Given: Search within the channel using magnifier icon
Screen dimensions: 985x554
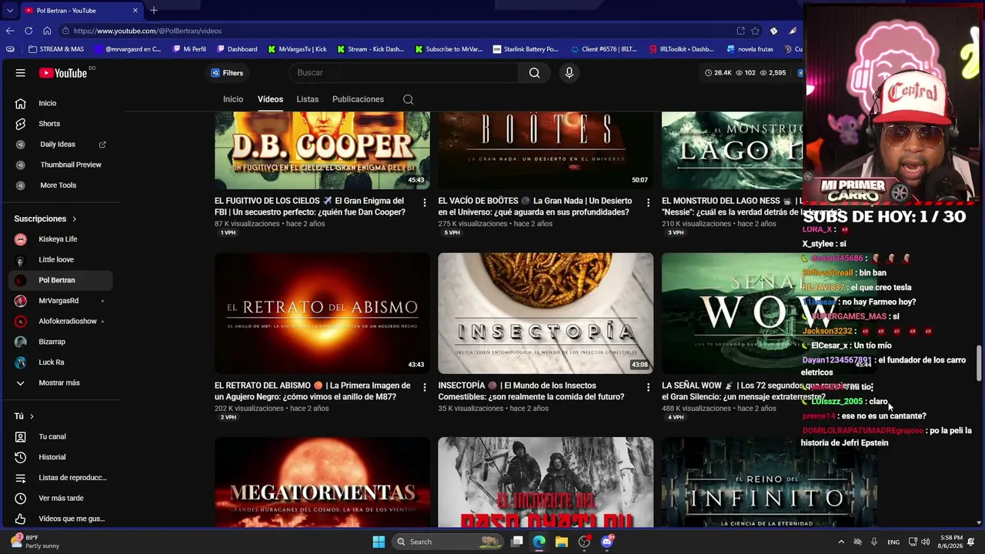Looking at the screenshot, I should coord(409,99).
